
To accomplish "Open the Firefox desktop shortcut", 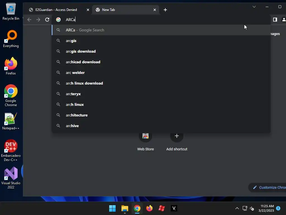I will click(11, 66).
